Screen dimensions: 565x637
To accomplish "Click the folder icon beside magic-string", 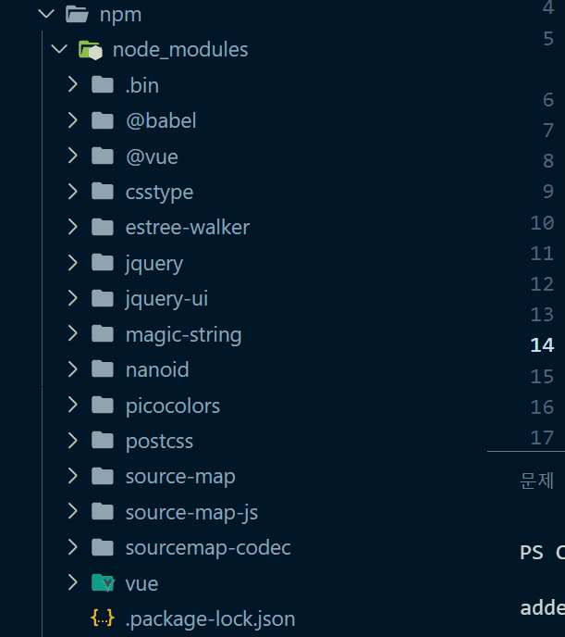I will (103, 334).
